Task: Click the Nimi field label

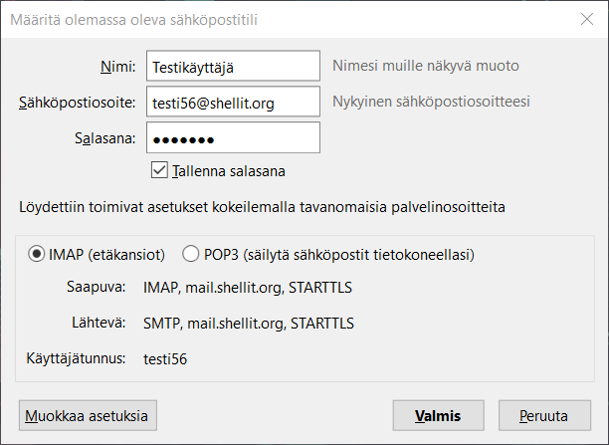Action: (118, 67)
